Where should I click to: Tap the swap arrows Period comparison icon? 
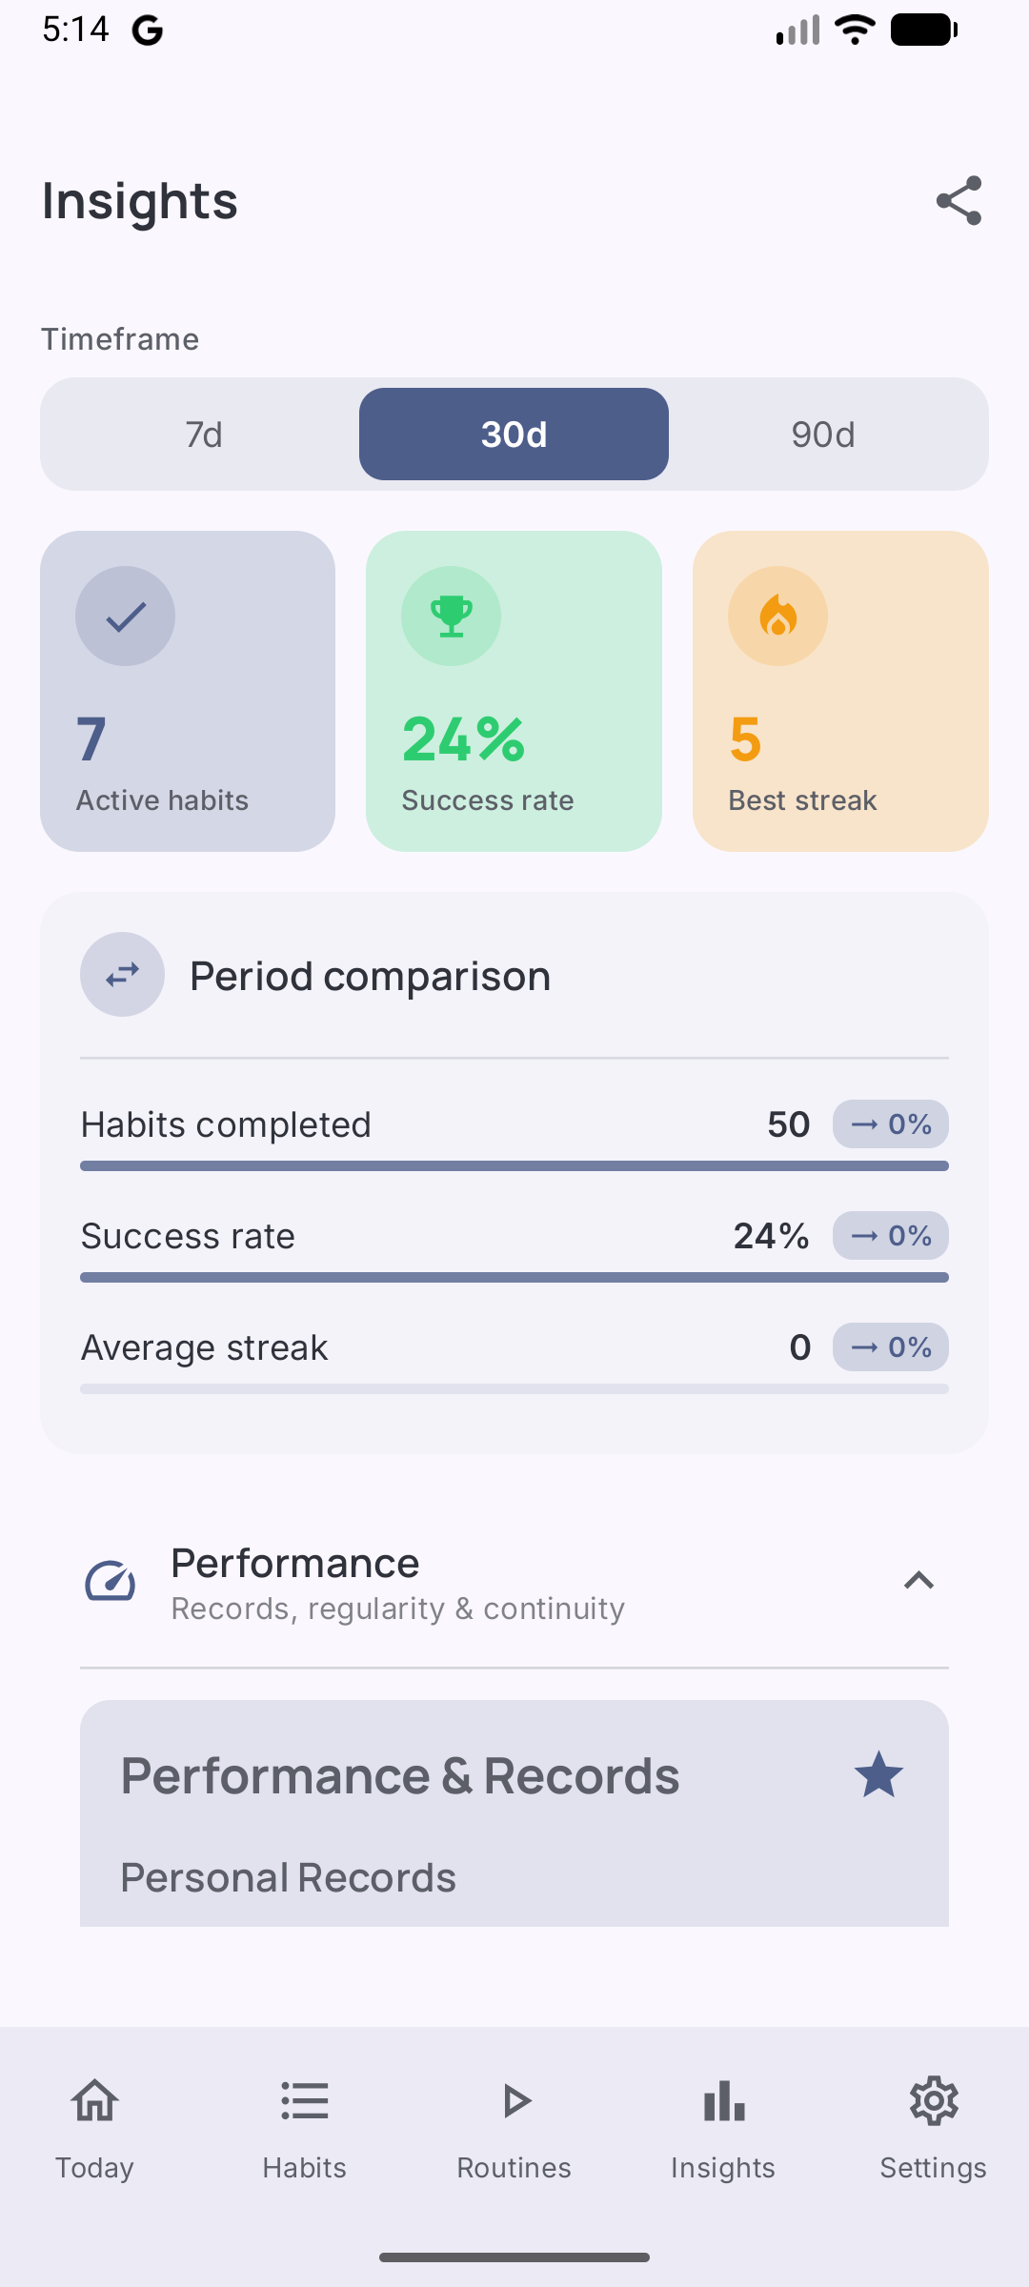click(122, 975)
